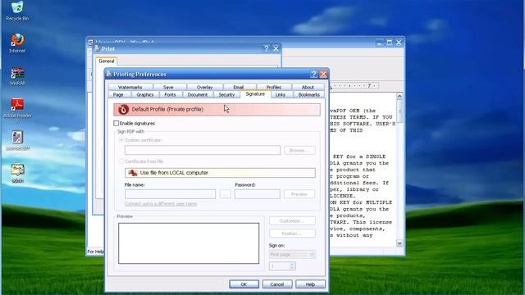This screenshot has height=295, width=525.
Task: Close the Print dialog
Action: coord(276,48)
